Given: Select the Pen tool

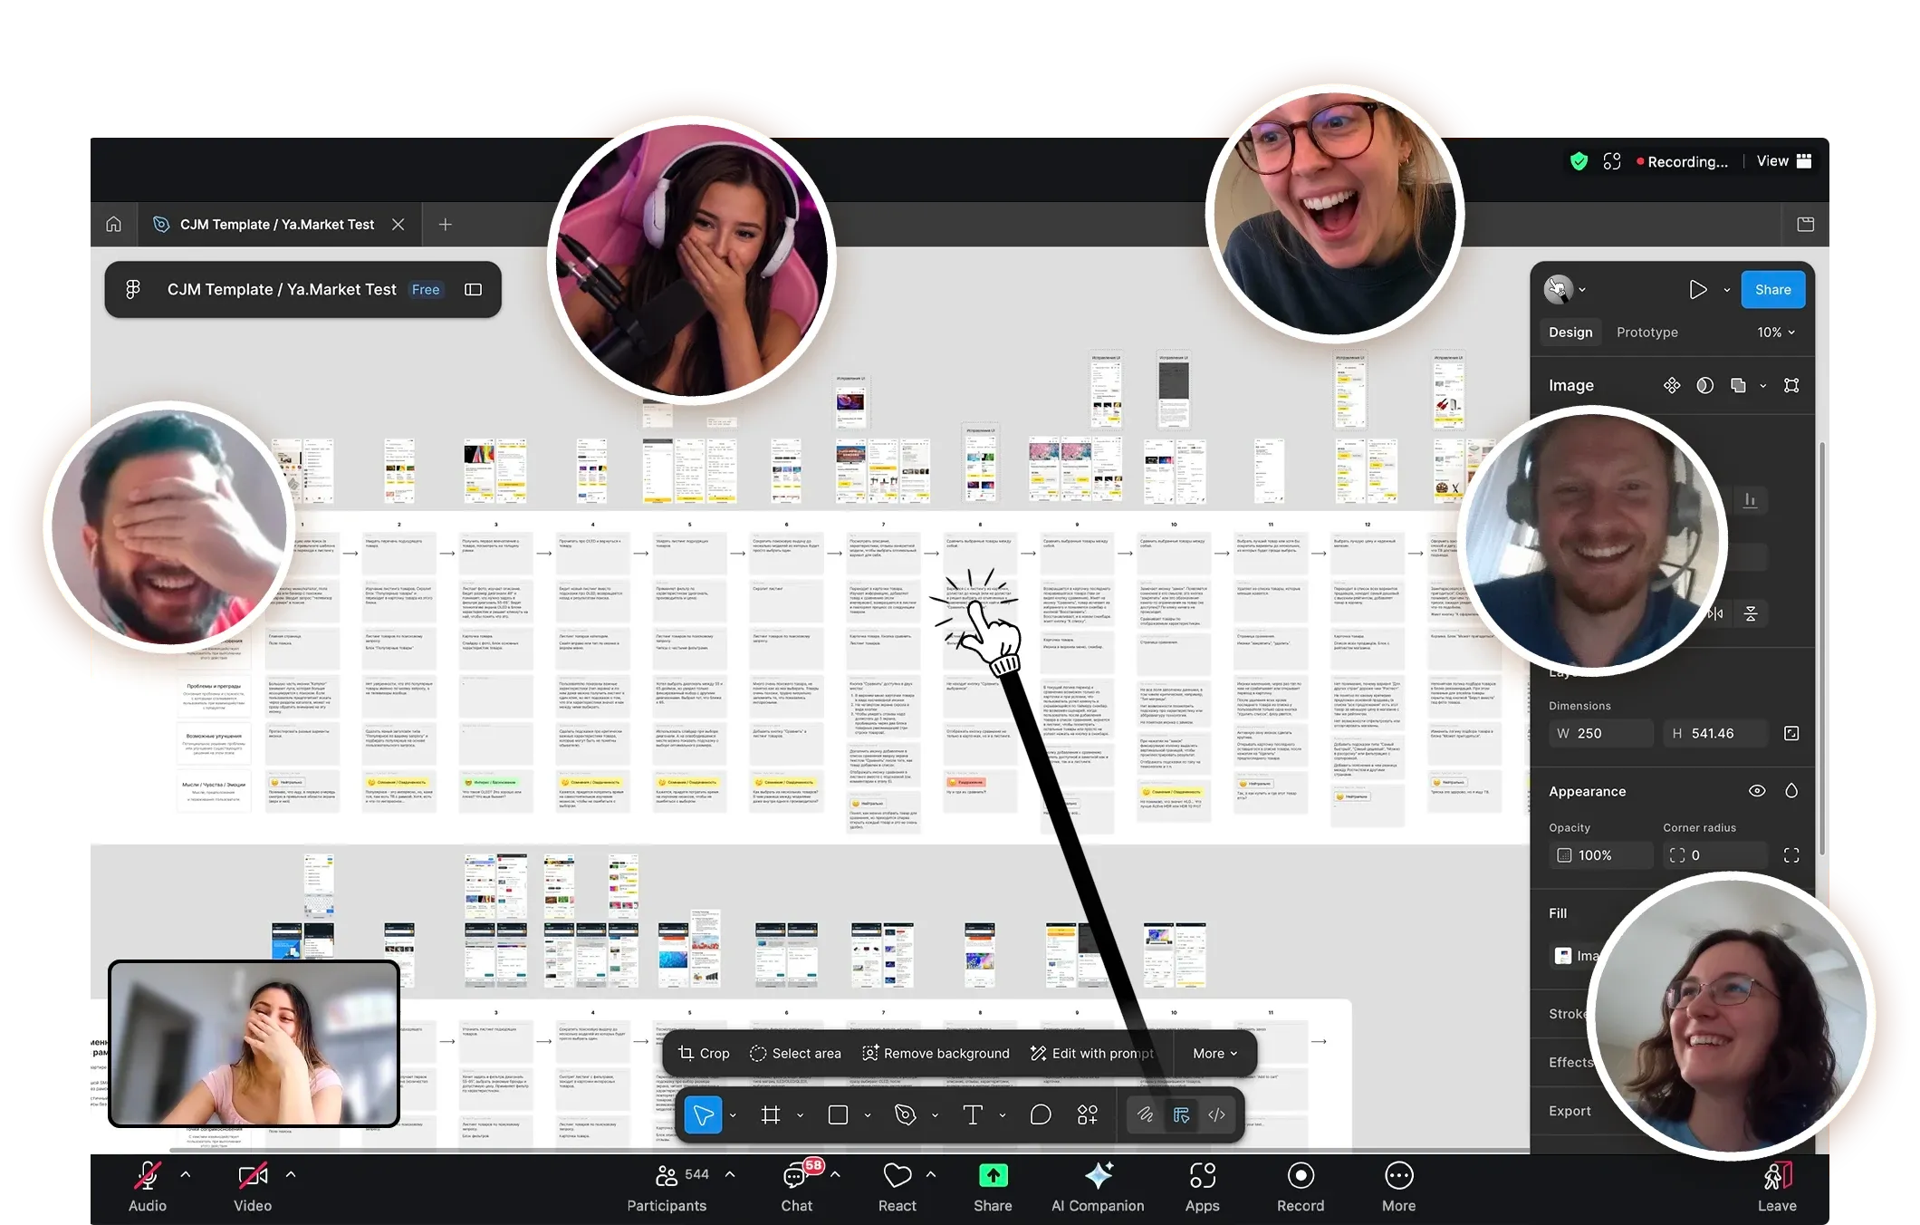Looking at the screenshot, I should [905, 1114].
